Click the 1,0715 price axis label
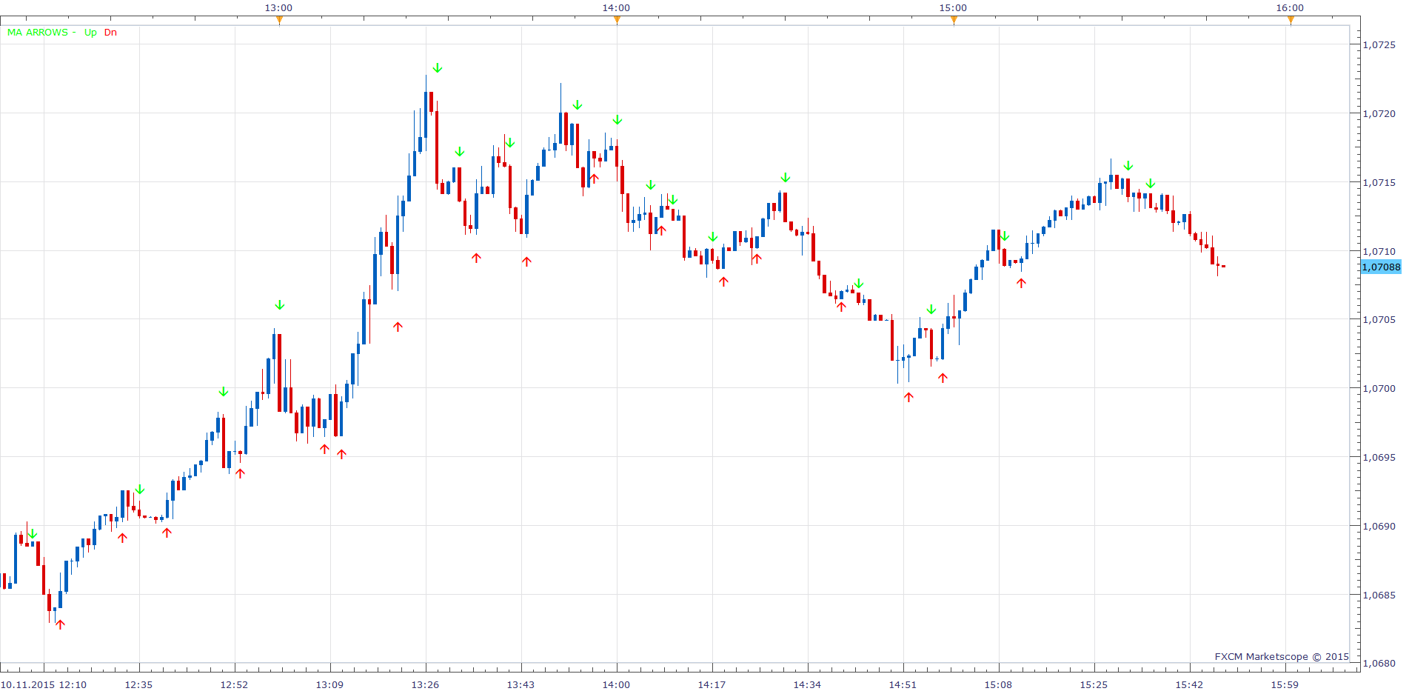The height and width of the screenshot is (694, 1409). pos(1379,183)
